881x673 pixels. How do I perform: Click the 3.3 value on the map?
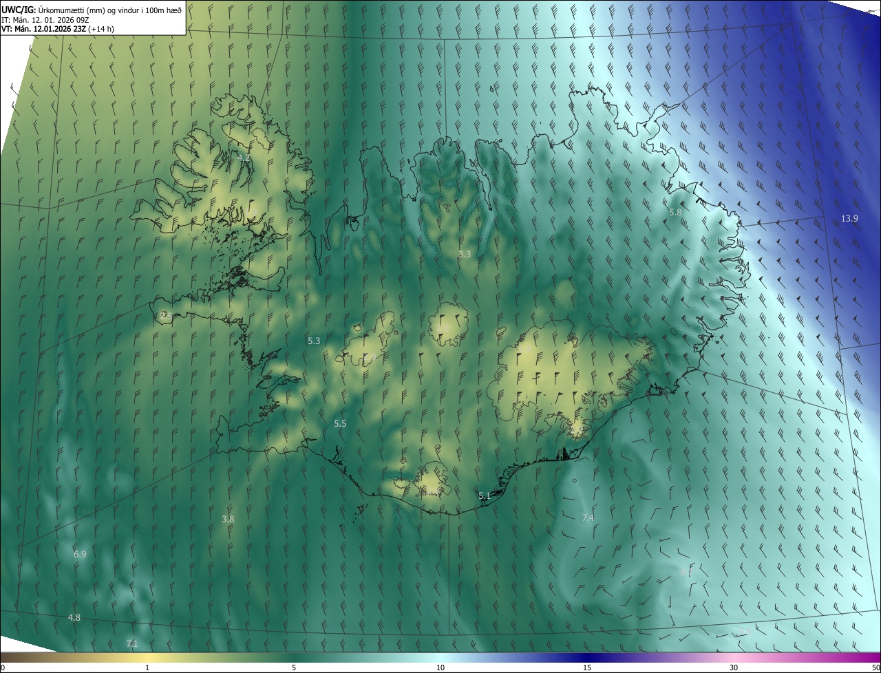pyautogui.click(x=465, y=254)
